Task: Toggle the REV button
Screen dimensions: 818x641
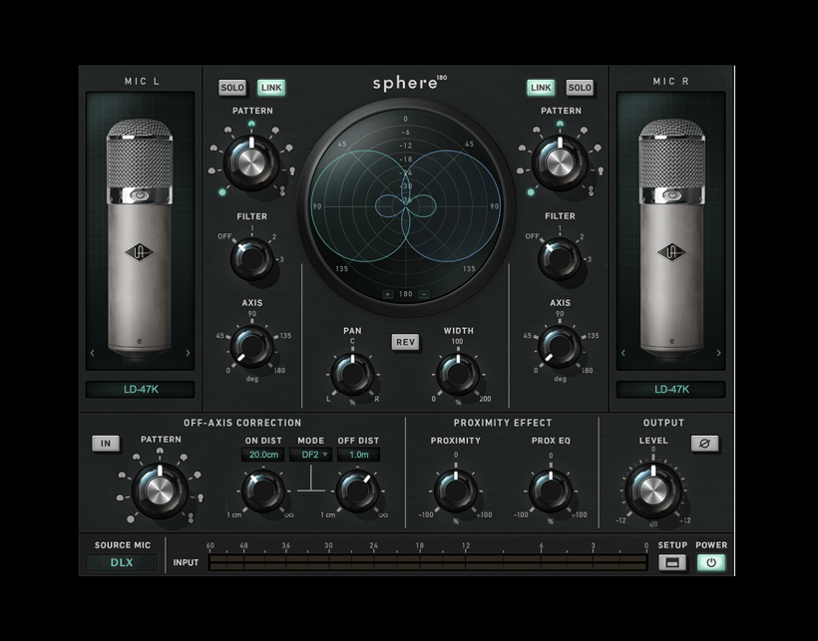Action: 405,342
